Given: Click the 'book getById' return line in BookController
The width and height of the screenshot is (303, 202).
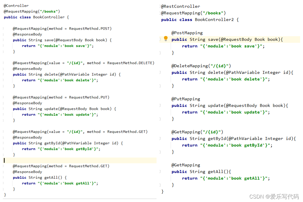Looking at the screenshot, I should pos(61,149).
